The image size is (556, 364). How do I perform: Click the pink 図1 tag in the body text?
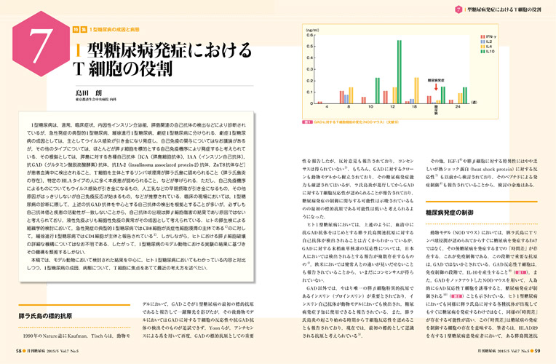521,272
